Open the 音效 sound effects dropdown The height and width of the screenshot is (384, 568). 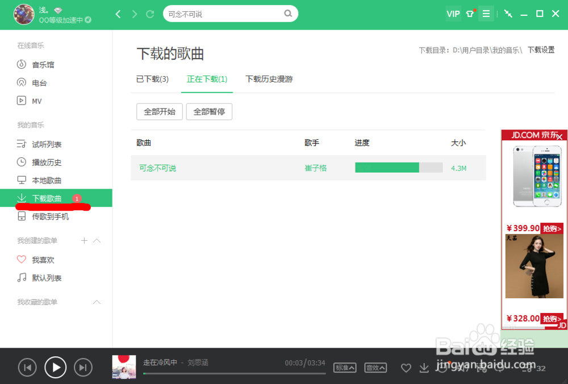click(x=375, y=368)
